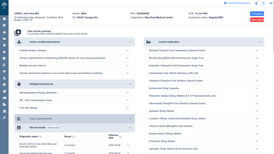This screenshot has width=274, height=154.
Task: Open home care house sidebar icon
Action: 4,91
